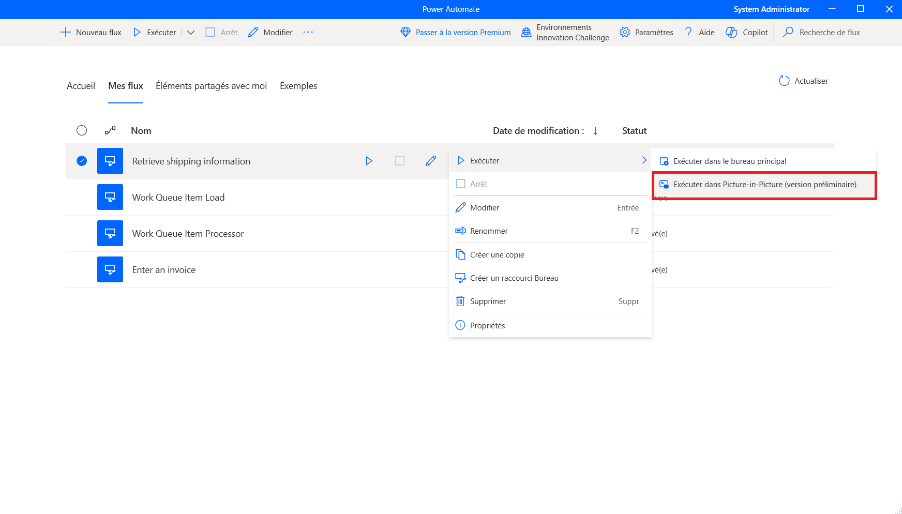Click the Enter an invoice flow icon
902x514 pixels.
[x=110, y=269]
